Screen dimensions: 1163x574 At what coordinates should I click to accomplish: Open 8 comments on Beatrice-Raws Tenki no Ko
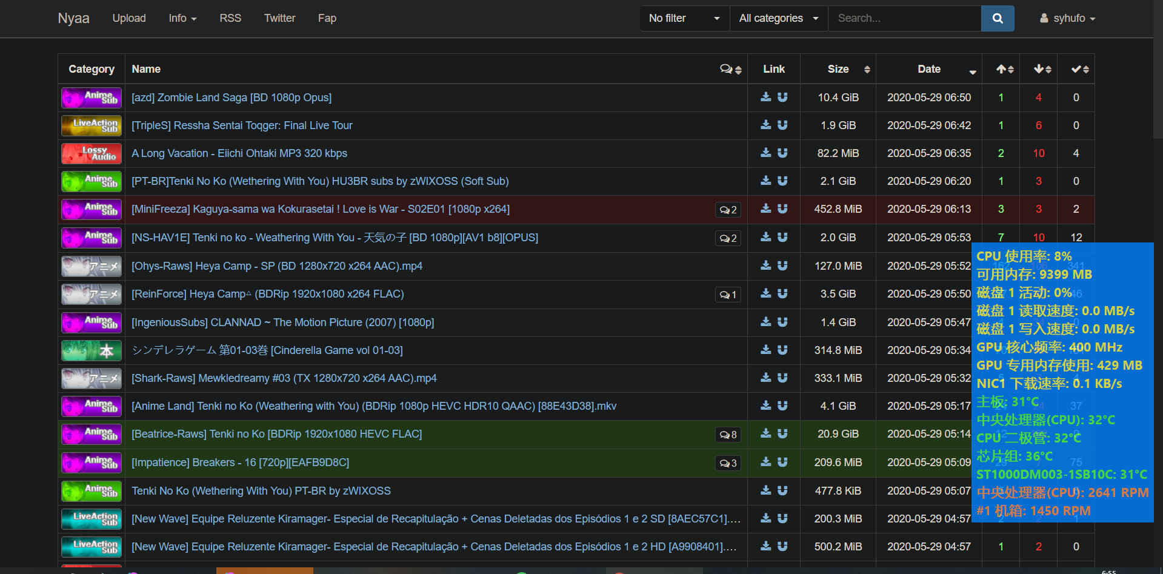tap(728, 435)
